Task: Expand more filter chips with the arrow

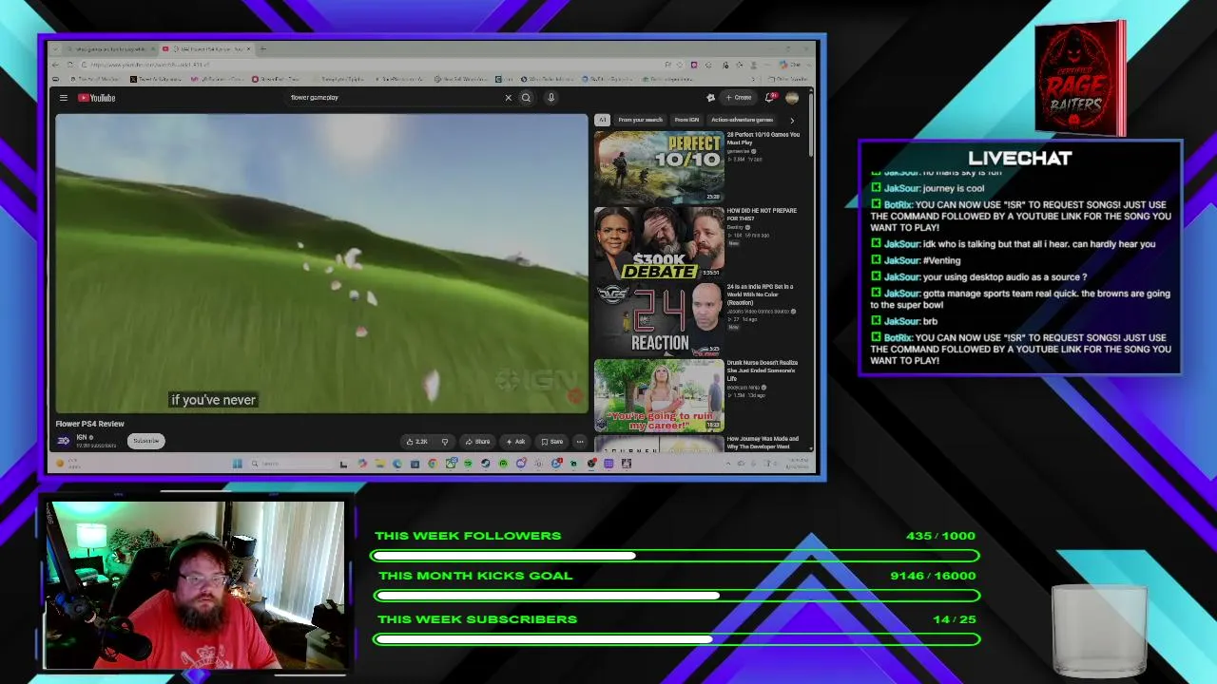Action: 792,120
